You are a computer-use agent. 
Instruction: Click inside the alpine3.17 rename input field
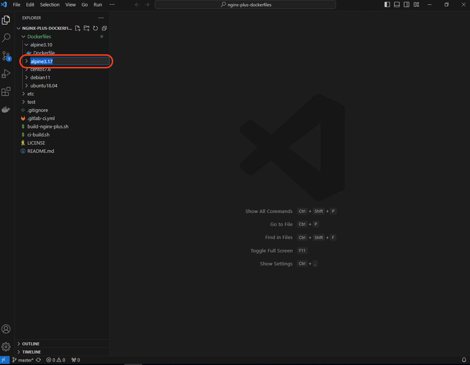tap(70, 61)
